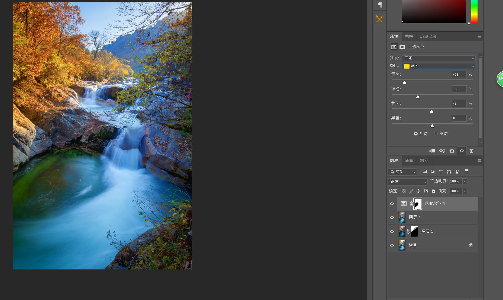
Task: Switch to the 图层 tab
Action: 394,161
